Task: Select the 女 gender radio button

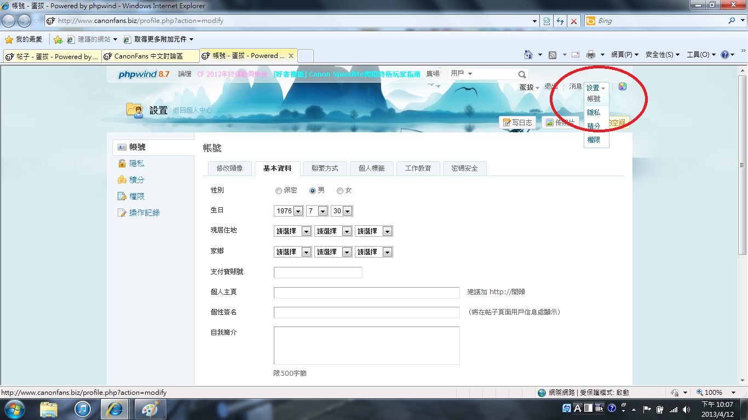Action: 340,191
